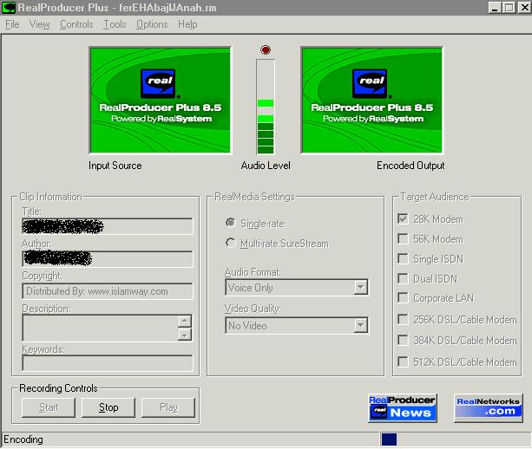Open the RealNetworks.com banner

[x=489, y=407]
